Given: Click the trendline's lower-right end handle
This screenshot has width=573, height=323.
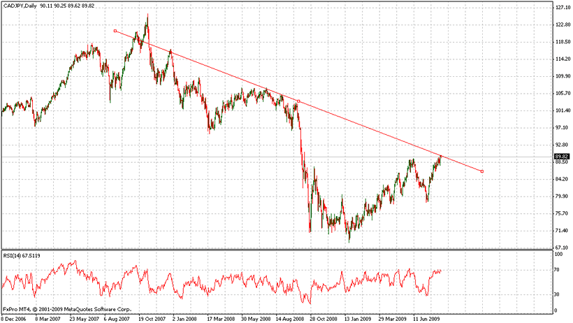Looking at the screenshot, I should [x=481, y=171].
